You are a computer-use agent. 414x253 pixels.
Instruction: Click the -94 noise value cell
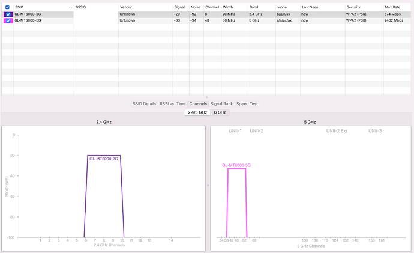click(193, 20)
